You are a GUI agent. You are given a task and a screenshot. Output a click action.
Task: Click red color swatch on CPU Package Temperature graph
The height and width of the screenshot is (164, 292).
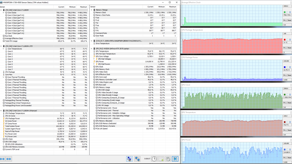point(285,40)
